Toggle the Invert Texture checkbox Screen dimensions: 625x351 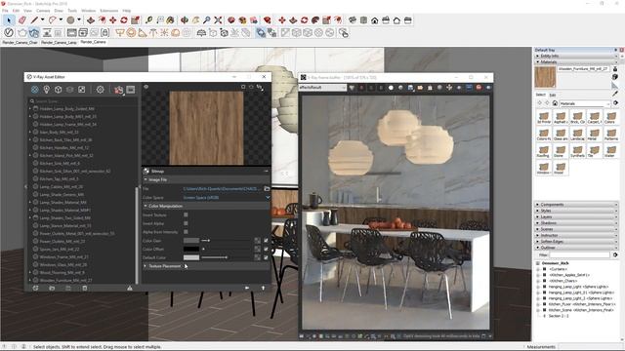click(x=186, y=214)
